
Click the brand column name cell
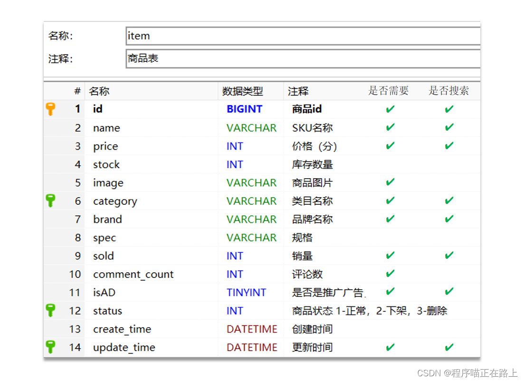coord(107,220)
